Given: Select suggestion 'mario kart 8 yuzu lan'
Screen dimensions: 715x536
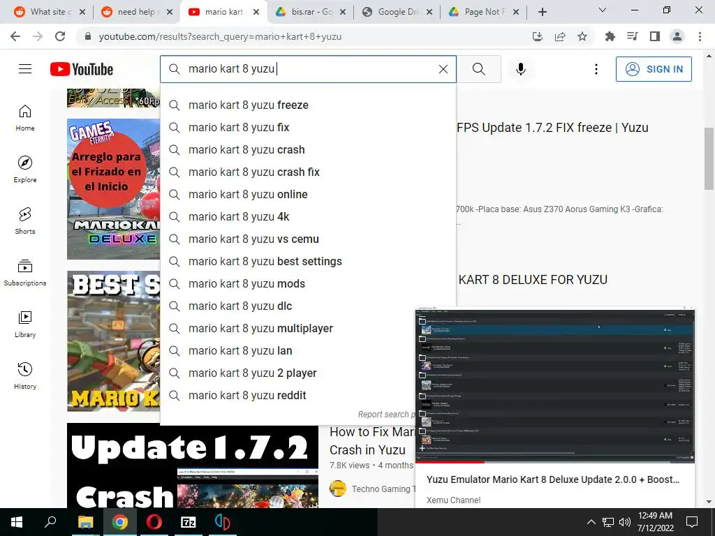Looking at the screenshot, I should pyautogui.click(x=288, y=350).
